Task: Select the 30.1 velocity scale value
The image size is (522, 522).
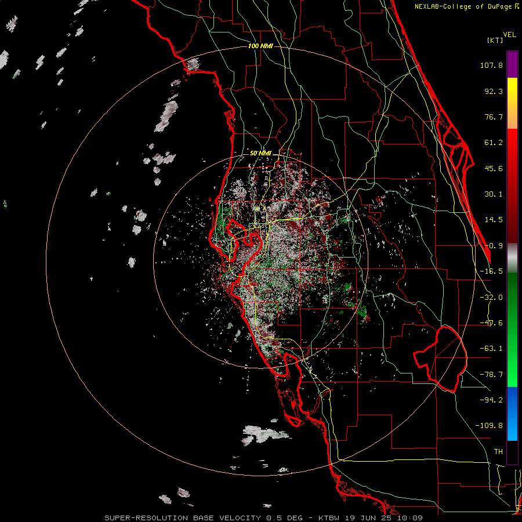Action: pos(494,194)
